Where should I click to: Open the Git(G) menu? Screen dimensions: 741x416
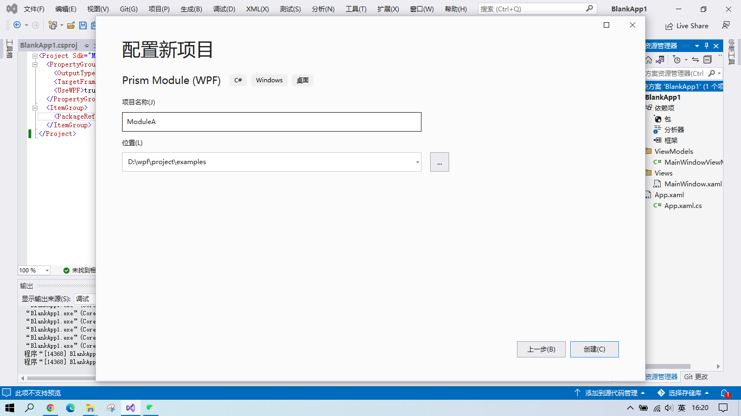[x=129, y=9]
